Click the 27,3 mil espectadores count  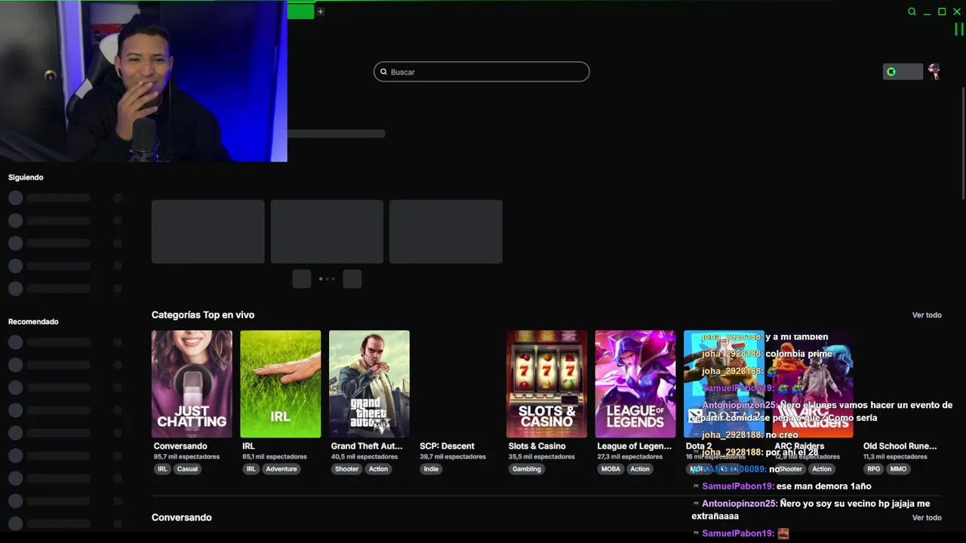tap(630, 457)
